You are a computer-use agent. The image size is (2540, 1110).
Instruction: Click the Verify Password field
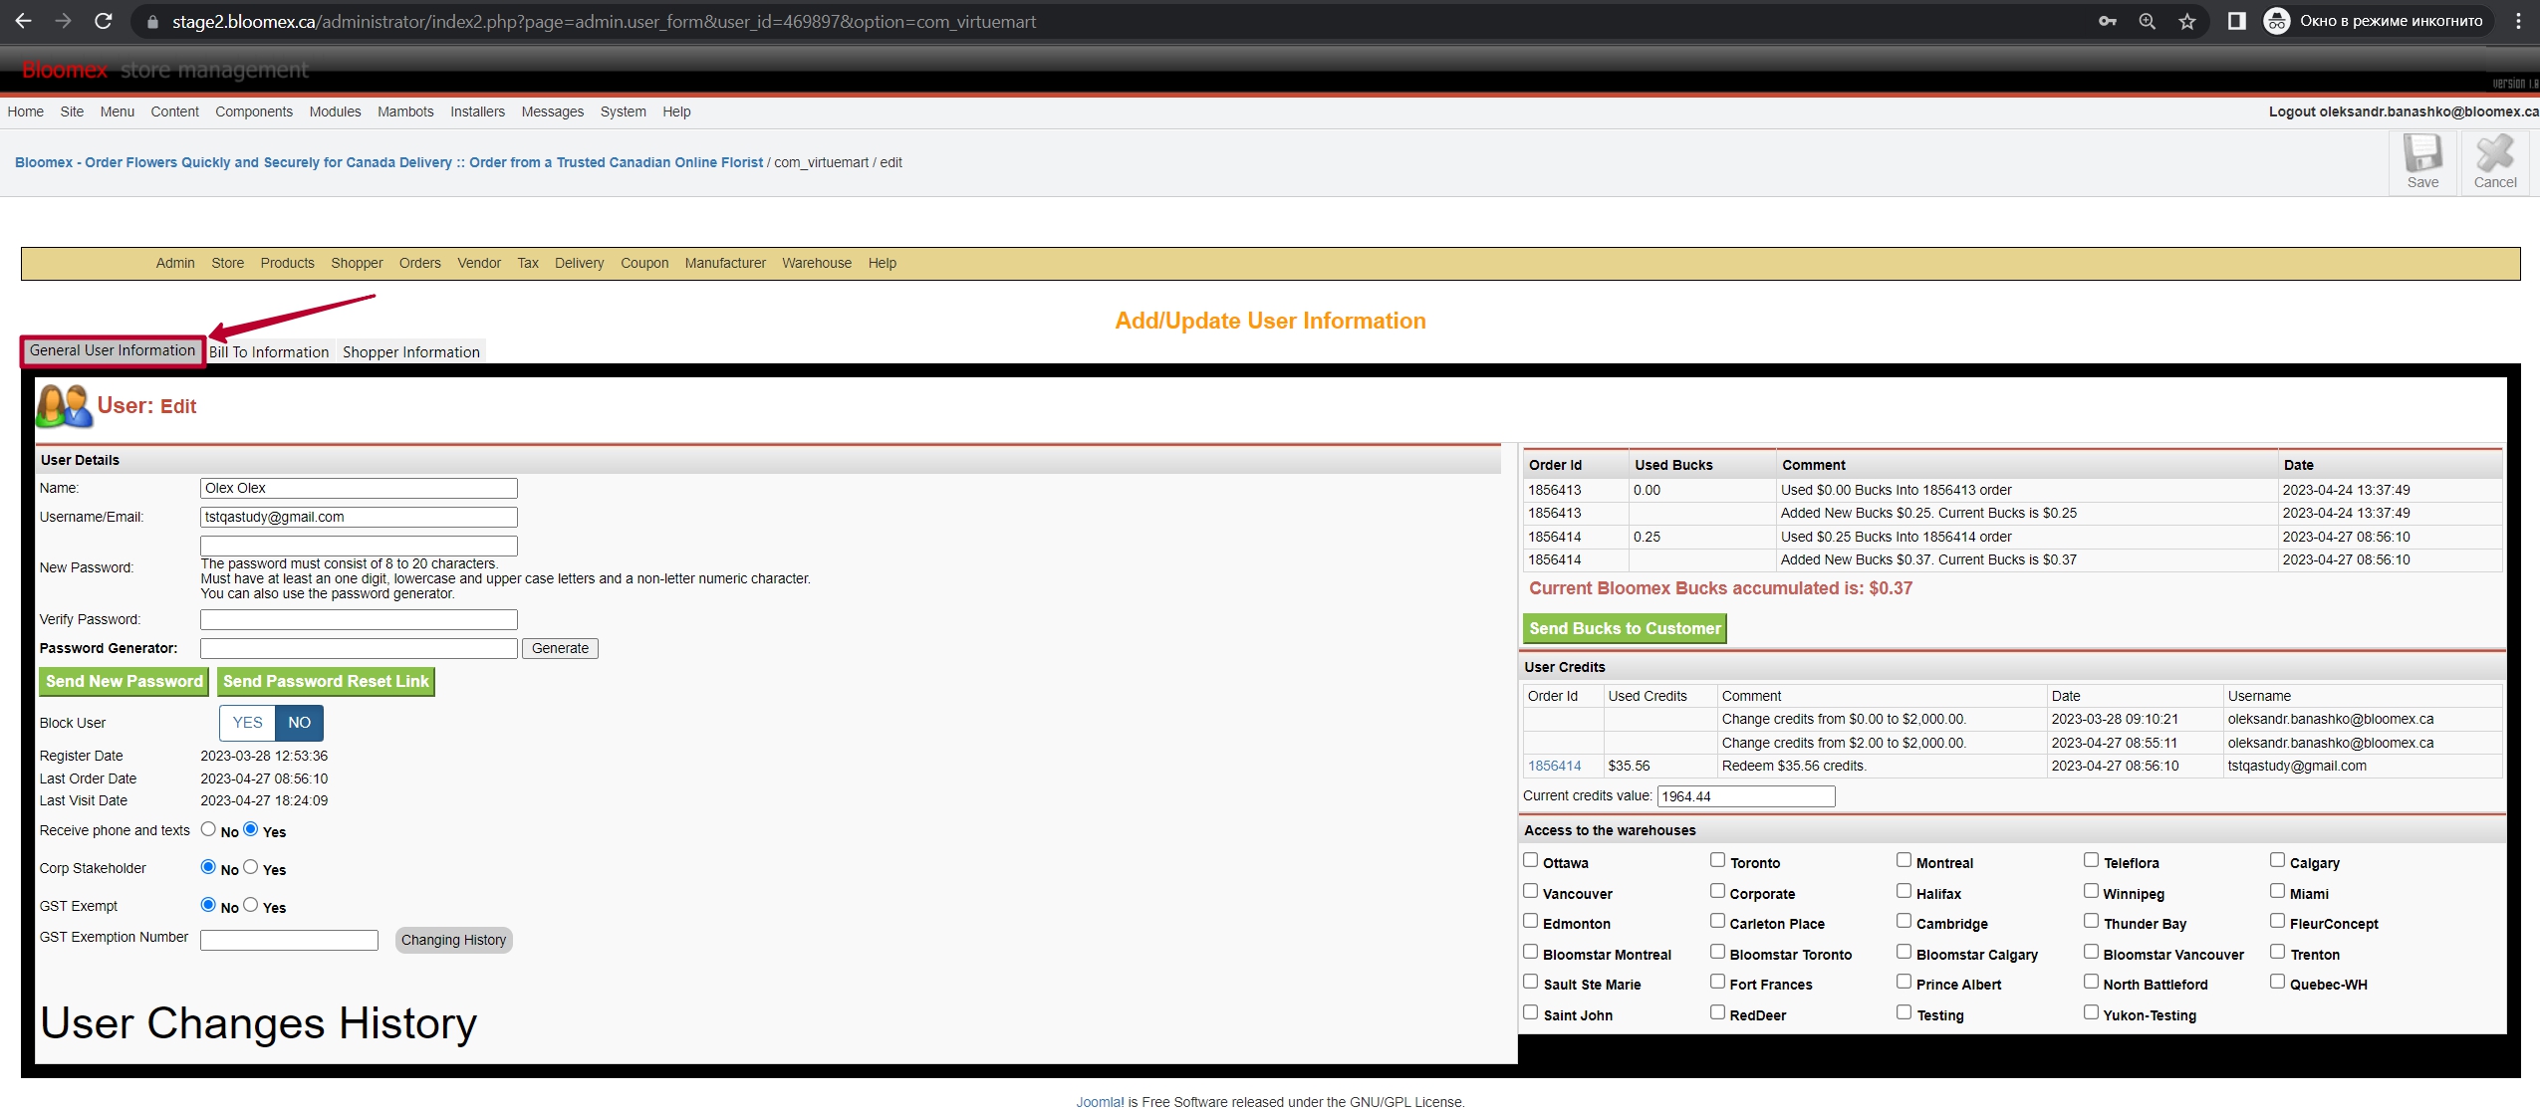[359, 619]
